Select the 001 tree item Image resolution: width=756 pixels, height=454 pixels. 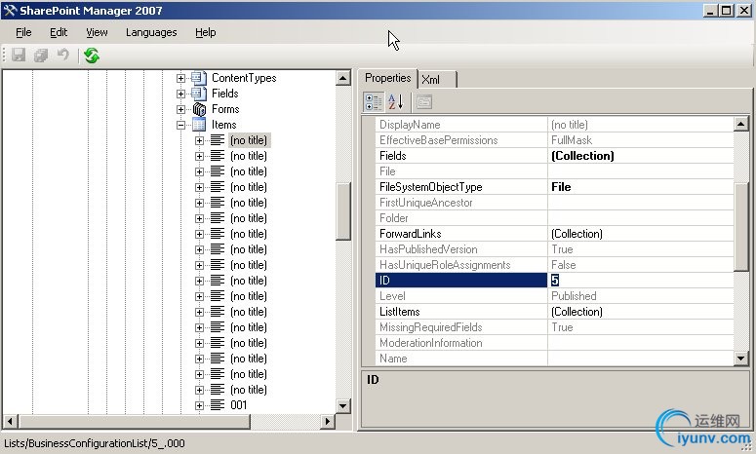239,405
